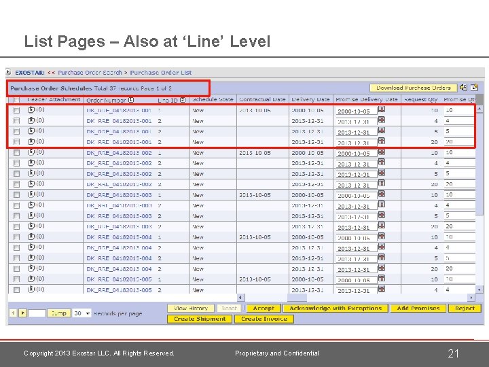Screen dimensions: 489x367
Task: Open attachment icon for order 001 row with quantity 5
Action: 31,131
